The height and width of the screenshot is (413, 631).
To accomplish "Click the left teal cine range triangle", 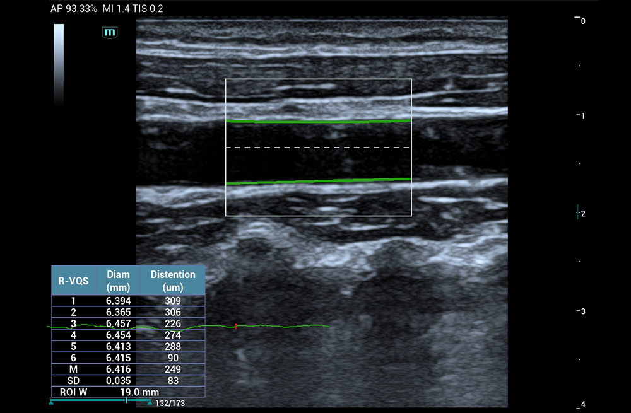I will pyautogui.click(x=51, y=402).
